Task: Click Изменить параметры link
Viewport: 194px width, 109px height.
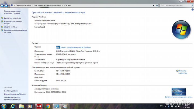Action: [x=182, y=71]
